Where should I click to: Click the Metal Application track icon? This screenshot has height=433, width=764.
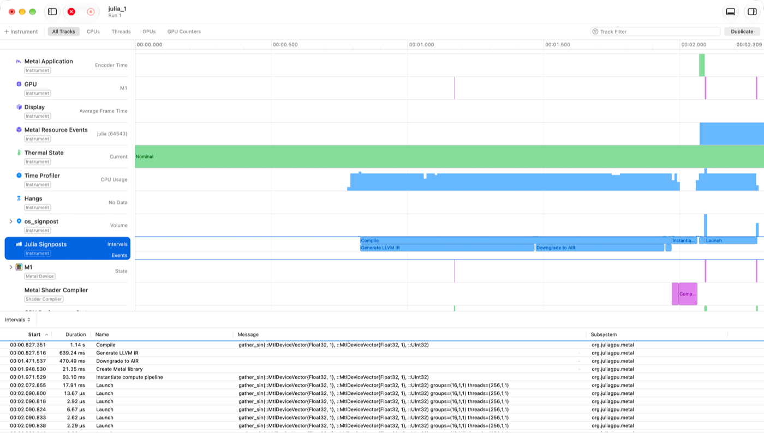19,62
